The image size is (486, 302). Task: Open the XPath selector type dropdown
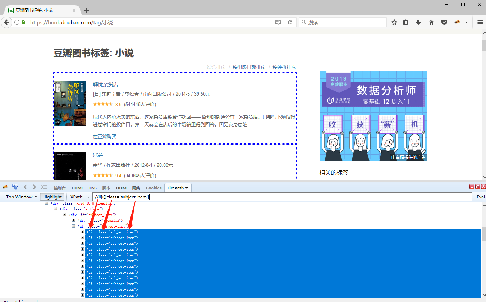80,197
